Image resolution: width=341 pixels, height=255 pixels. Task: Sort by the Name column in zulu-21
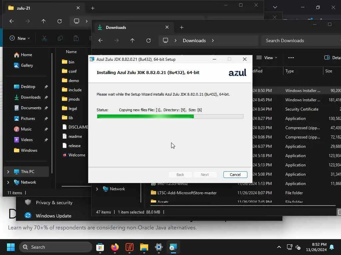tap(71, 52)
